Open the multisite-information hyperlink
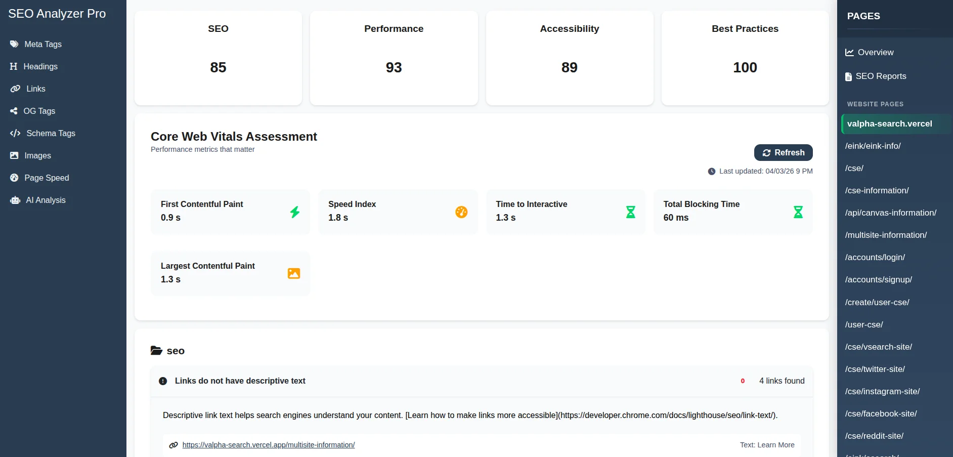 point(268,445)
